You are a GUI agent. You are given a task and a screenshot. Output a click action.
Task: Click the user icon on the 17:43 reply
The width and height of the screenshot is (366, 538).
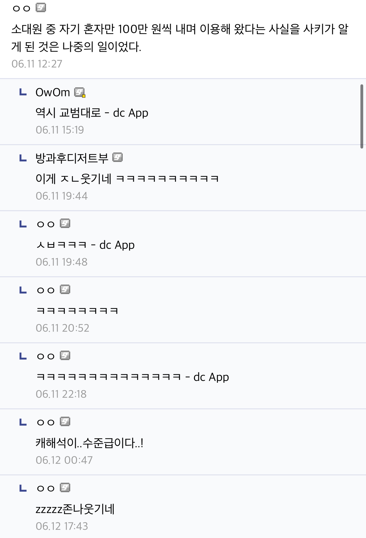click(65, 488)
